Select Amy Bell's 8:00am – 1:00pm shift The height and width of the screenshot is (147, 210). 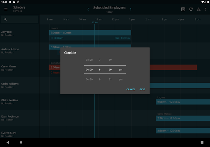pos(90,33)
